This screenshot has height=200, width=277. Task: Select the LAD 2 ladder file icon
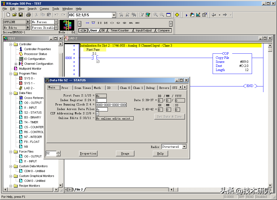[21, 88]
